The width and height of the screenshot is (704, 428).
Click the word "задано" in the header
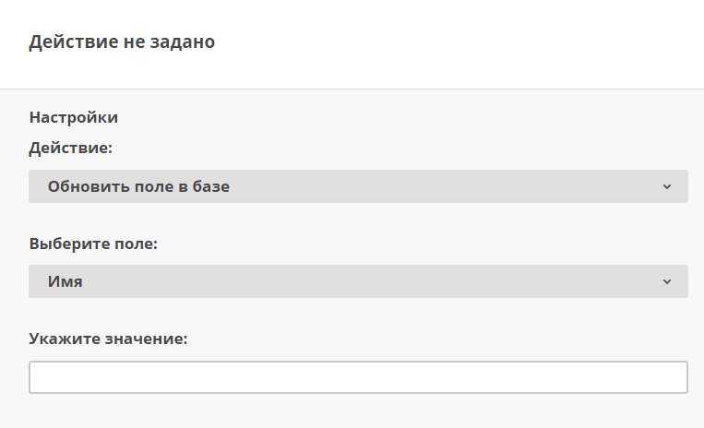(183, 42)
